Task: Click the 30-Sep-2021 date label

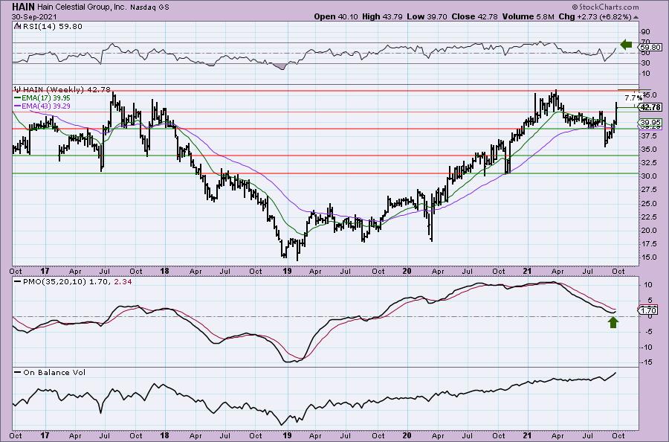Action: click(33, 16)
